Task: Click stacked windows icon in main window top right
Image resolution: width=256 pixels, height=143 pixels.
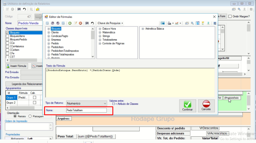Action: pyautogui.click(x=234, y=9)
